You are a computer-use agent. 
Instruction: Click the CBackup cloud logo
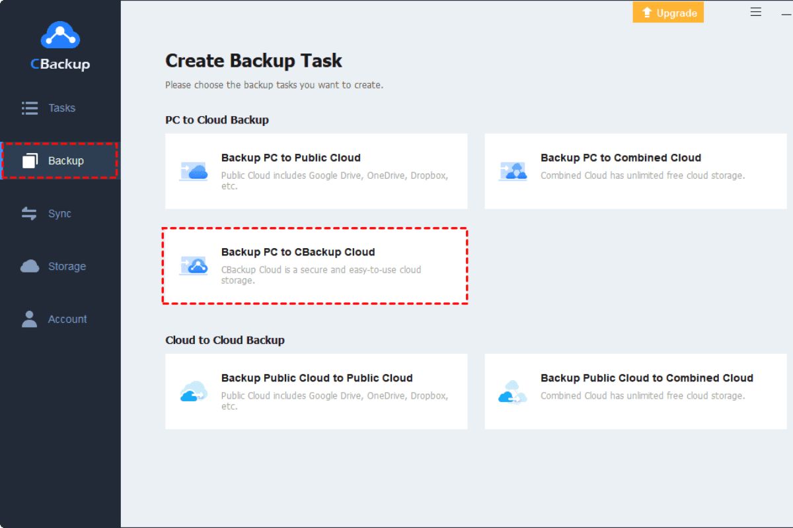point(60,36)
